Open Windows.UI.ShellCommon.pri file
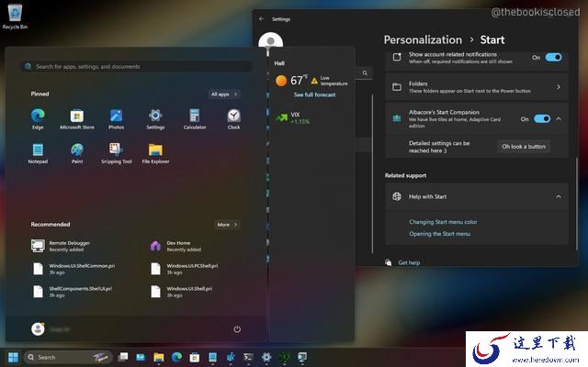 [74, 269]
